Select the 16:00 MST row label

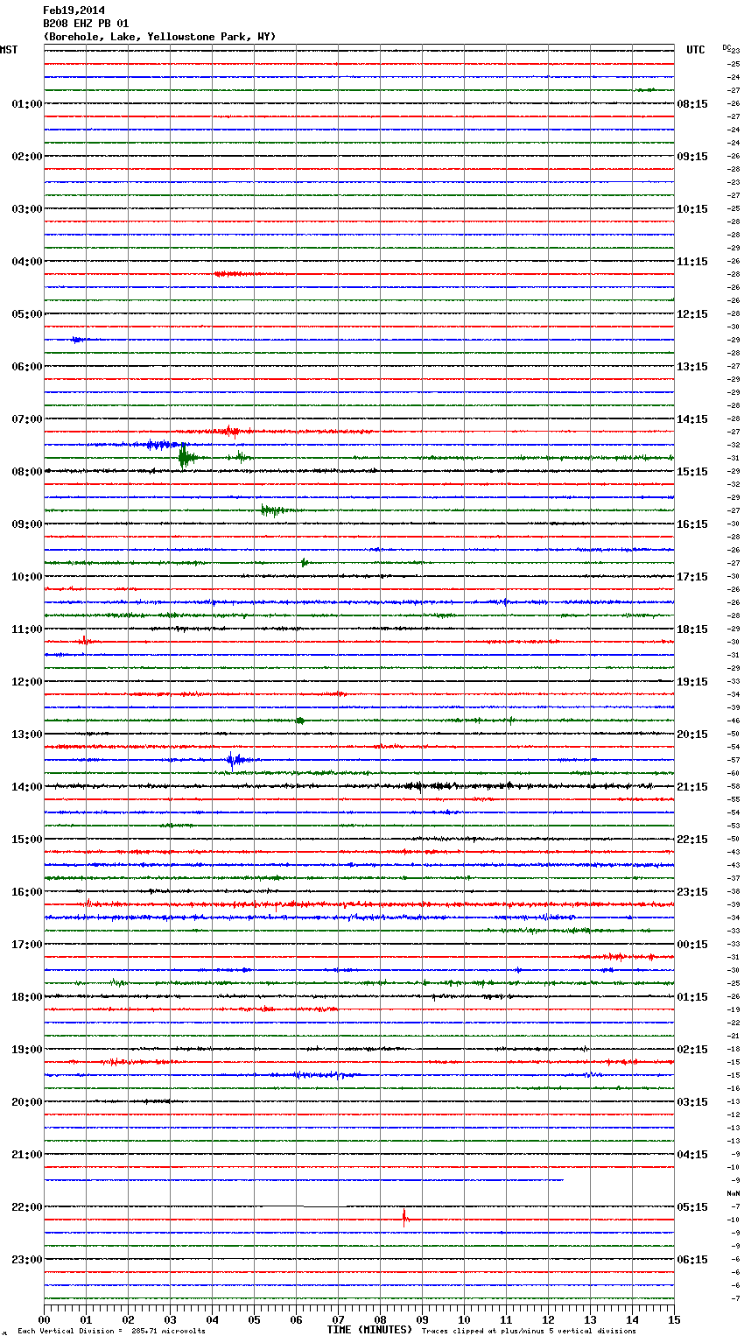point(27,892)
